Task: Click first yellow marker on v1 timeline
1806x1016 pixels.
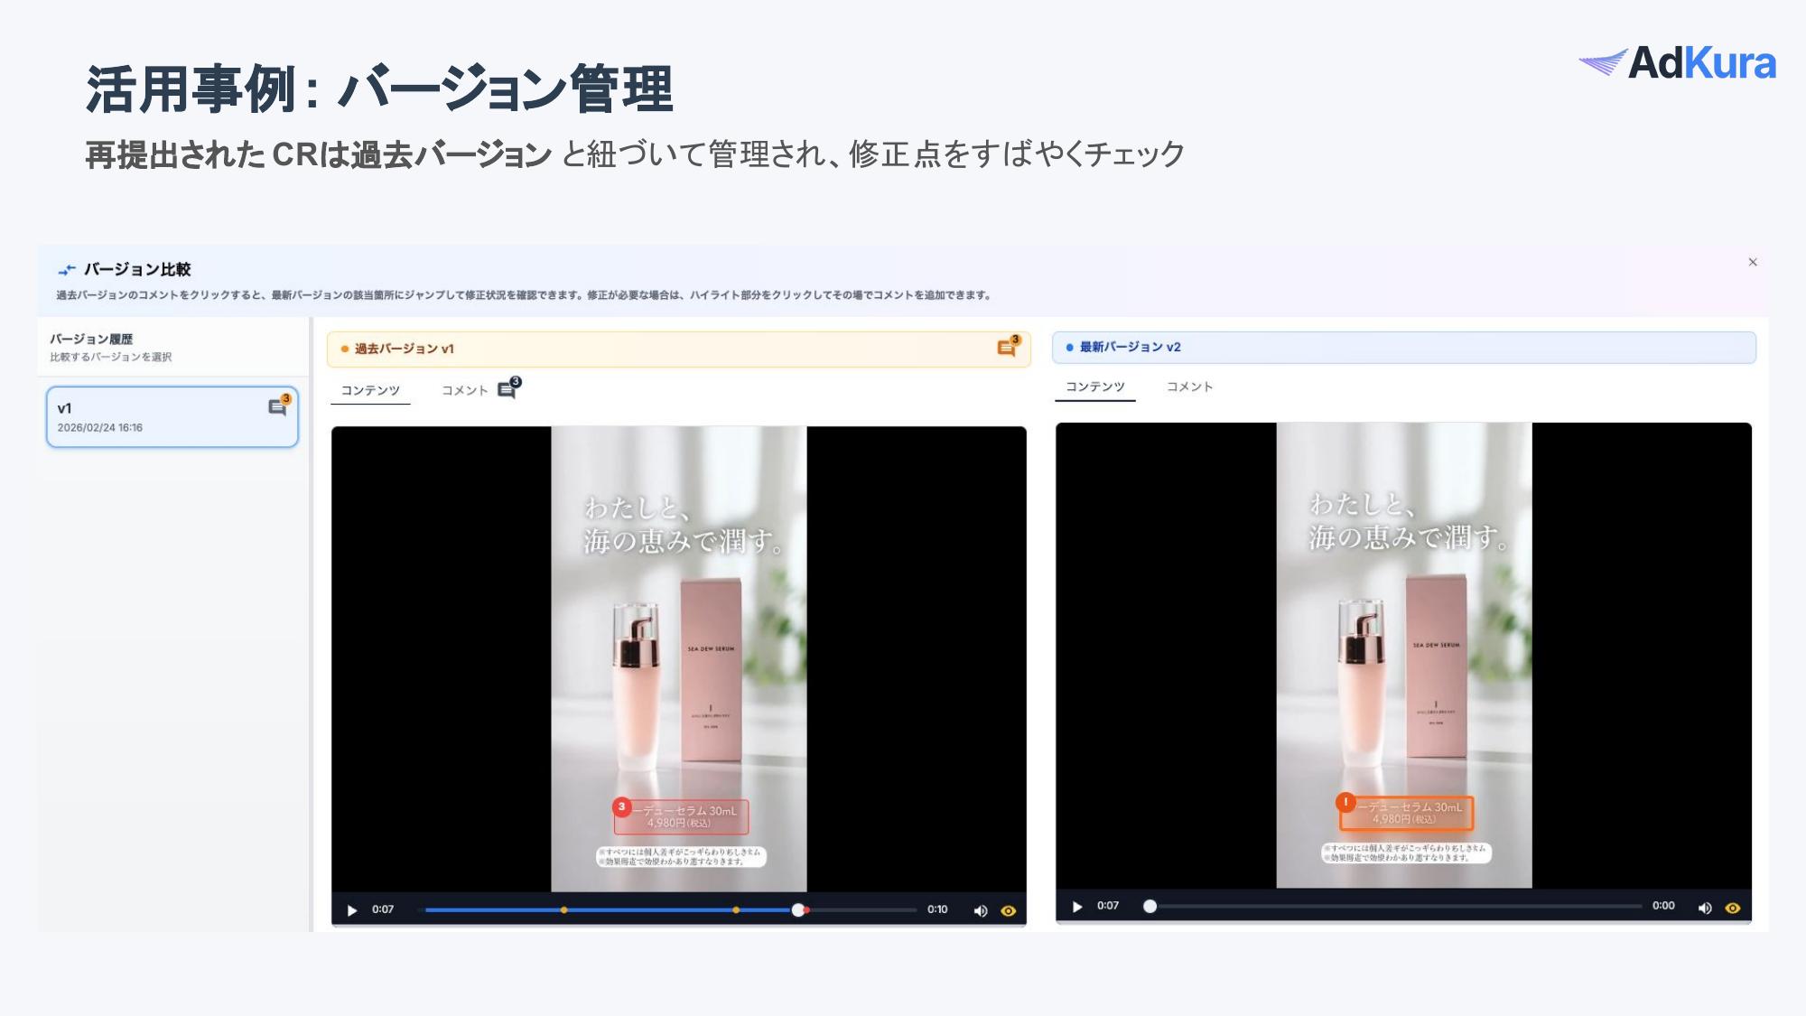Action: pos(564,910)
